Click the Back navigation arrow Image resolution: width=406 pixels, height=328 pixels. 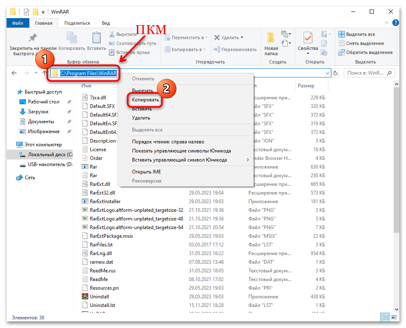pyautogui.click(x=14, y=73)
